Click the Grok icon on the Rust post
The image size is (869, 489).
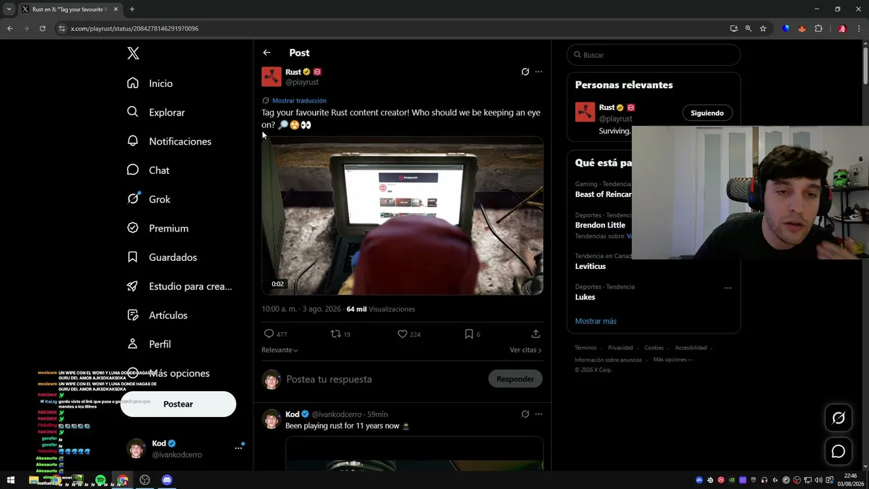pyautogui.click(x=525, y=72)
